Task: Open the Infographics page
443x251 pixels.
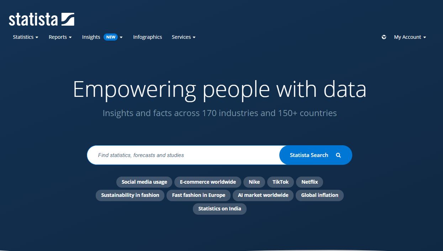Action: pos(147,37)
